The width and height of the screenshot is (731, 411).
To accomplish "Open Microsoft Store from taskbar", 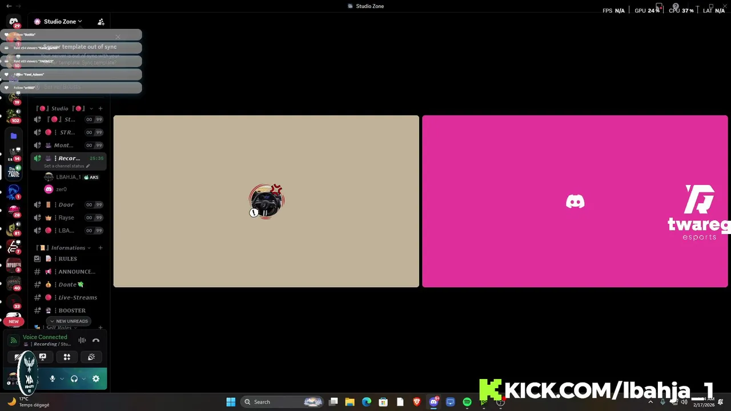I will tap(383, 402).
